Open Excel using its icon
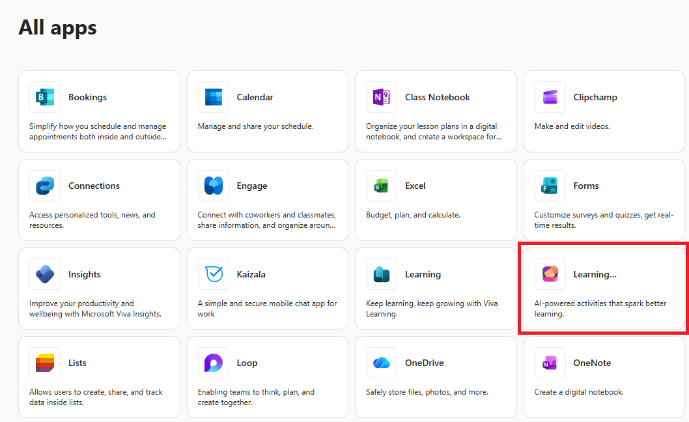This screenshot has height=422, width=689. click(x=382, y=186)
